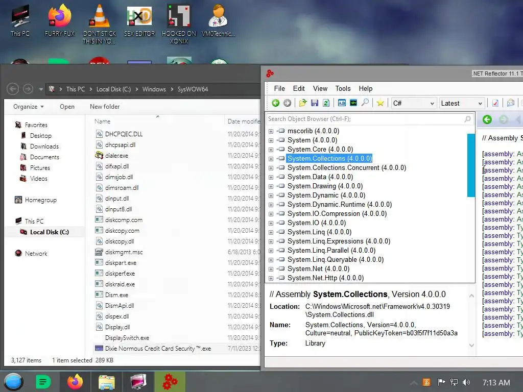Click the File Explorer icon on the taskbar
This screenshot has width=523, height=392.
tap(107, 382)
